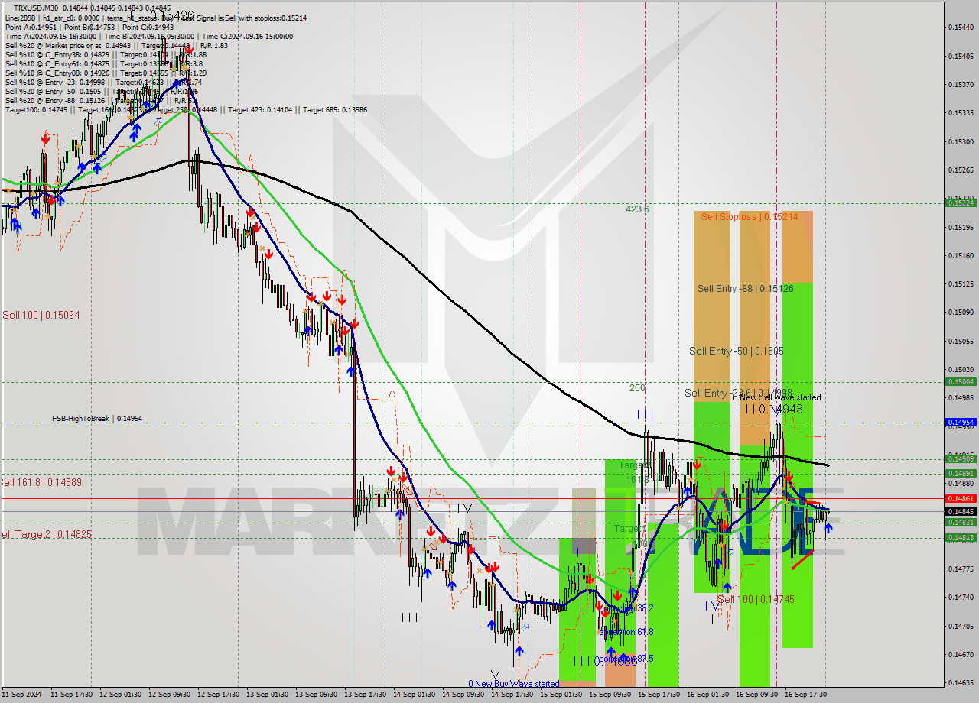Click the '11 Sep 17:30' time label
This screenshot has height=703, width=979.
(72, 695)
